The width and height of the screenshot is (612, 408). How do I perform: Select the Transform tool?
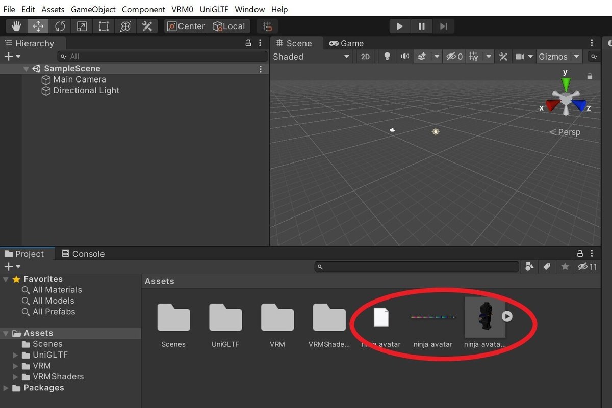pyautogui.click(x=125, y=26)
